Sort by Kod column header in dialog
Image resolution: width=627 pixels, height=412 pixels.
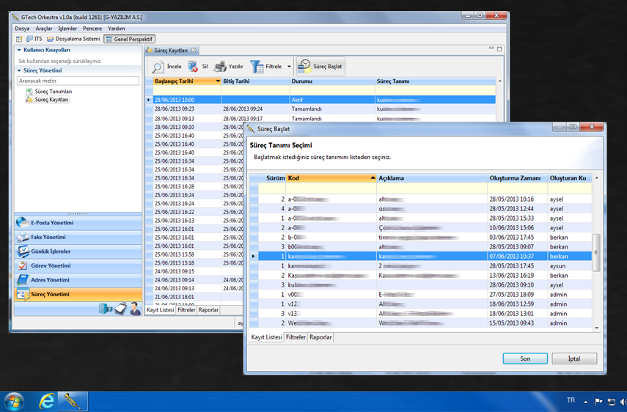330,178
